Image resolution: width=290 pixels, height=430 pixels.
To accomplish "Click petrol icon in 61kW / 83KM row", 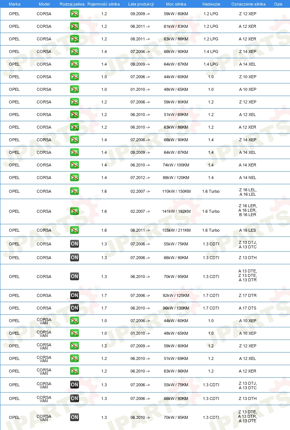I will (x=74, y=26).
